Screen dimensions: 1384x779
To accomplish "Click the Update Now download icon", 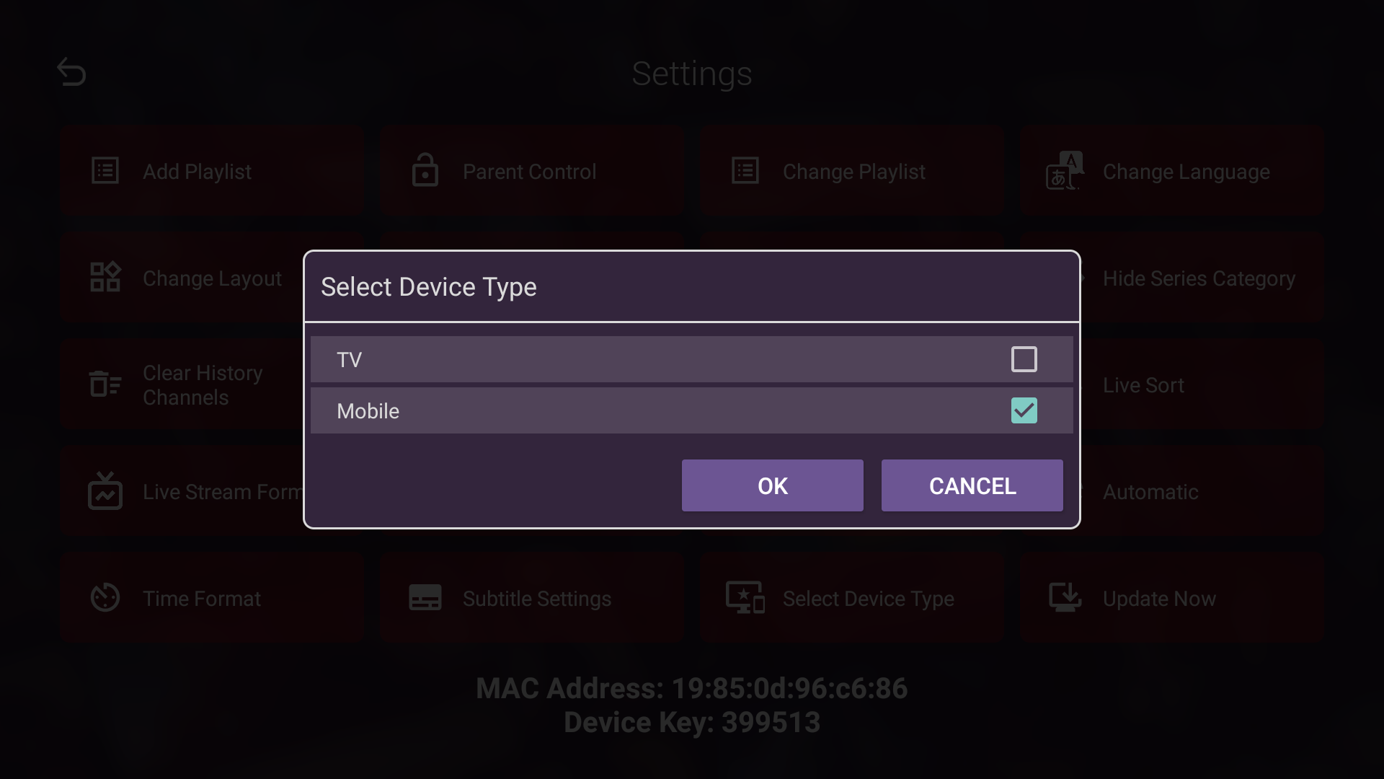I will click(x=1065, y=598).
